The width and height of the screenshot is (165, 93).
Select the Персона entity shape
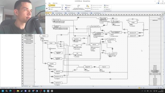tap(44, 36)
